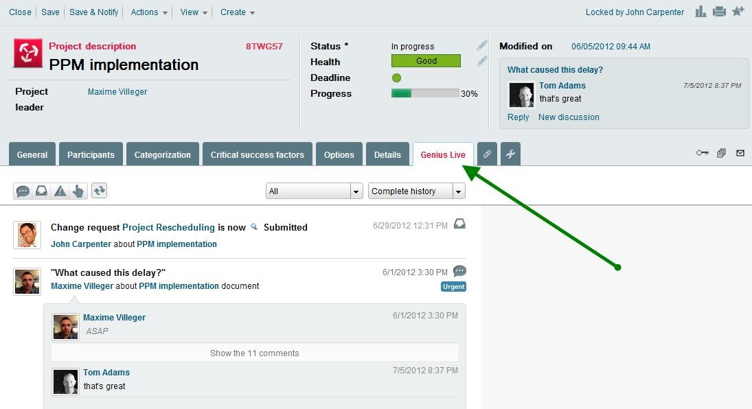Click the printer icon in top bar
752x409 pixels.
coord(719,12)
